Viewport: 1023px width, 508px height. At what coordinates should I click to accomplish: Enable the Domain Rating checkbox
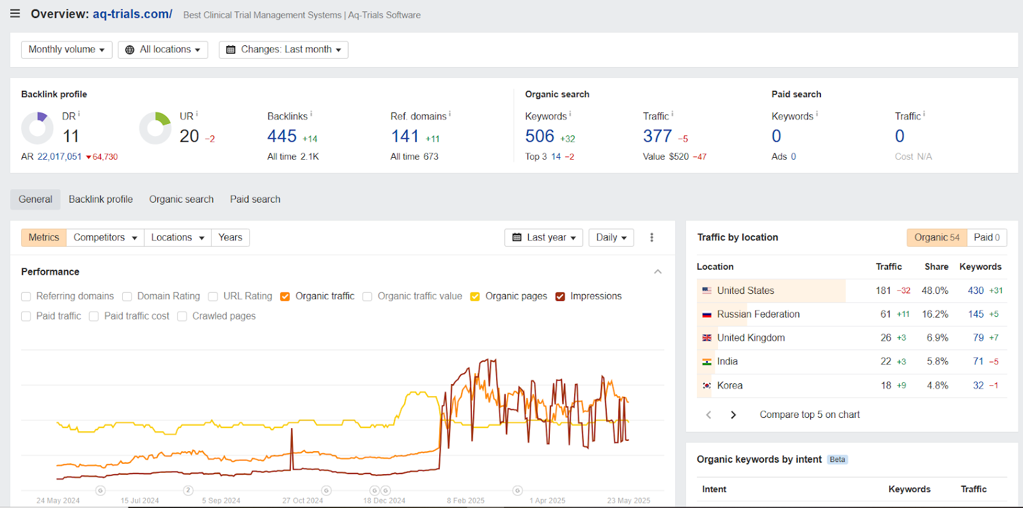coord(127,296)
